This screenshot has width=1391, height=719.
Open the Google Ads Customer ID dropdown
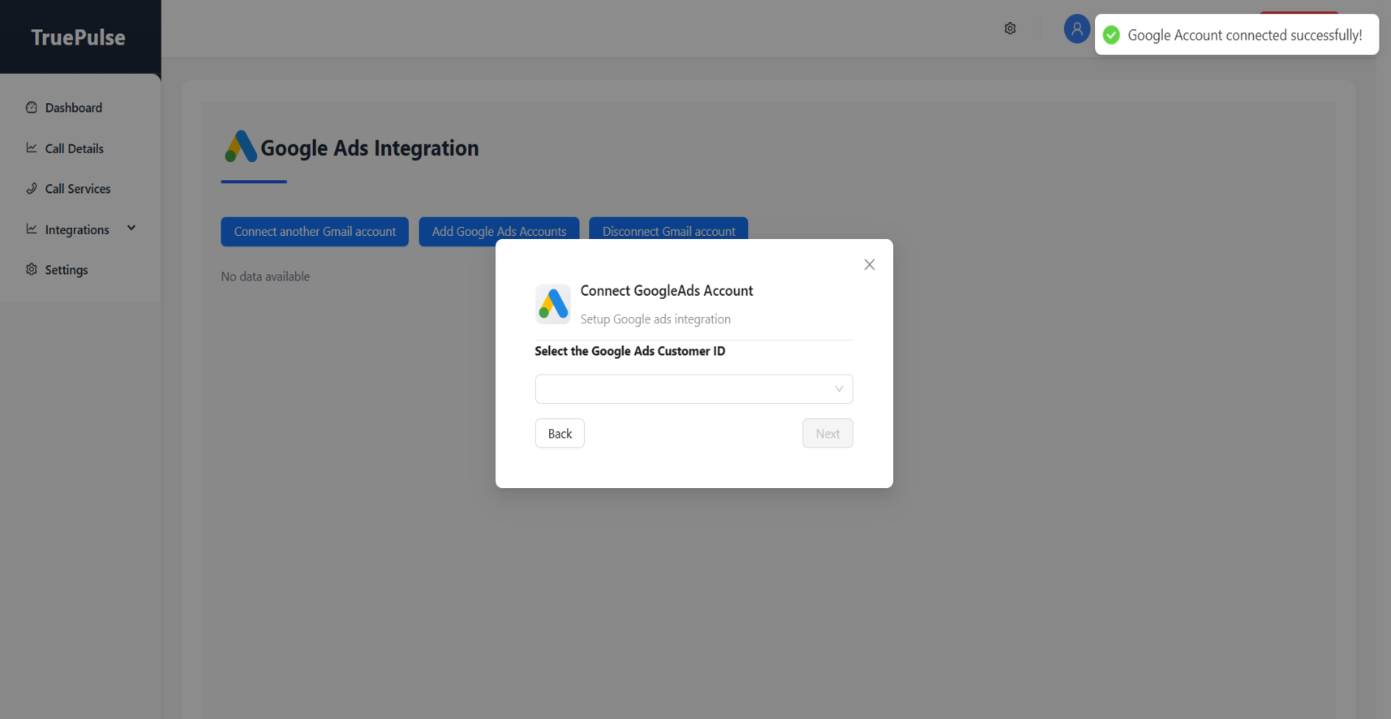tap(685, 389)
